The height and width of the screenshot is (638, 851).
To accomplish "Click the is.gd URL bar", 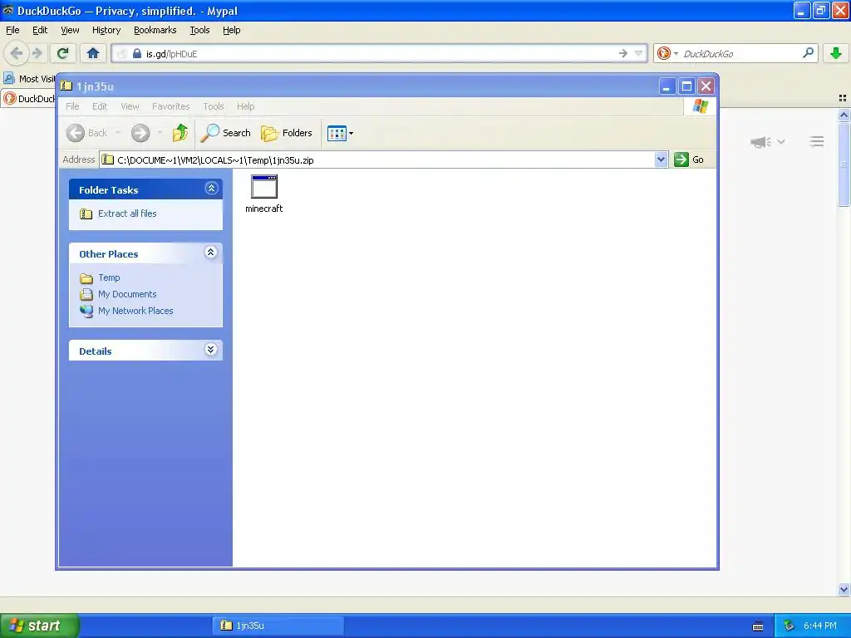I will [x=380, y=54].
